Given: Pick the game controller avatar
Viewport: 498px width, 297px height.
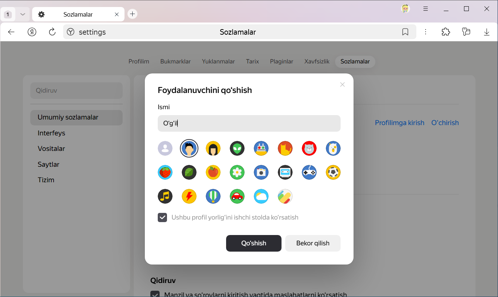Looking at the screenshot, I should [x=309, y=172].
